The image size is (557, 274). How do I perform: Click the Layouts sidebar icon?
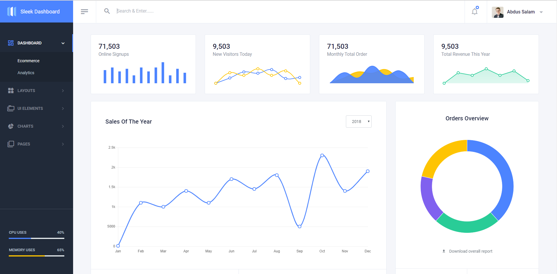[x=11, y=91]
